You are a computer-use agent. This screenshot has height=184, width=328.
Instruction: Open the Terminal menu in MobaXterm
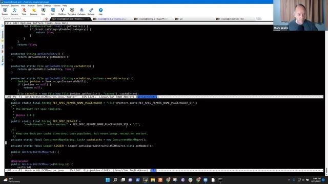click(x=5, y=6)
